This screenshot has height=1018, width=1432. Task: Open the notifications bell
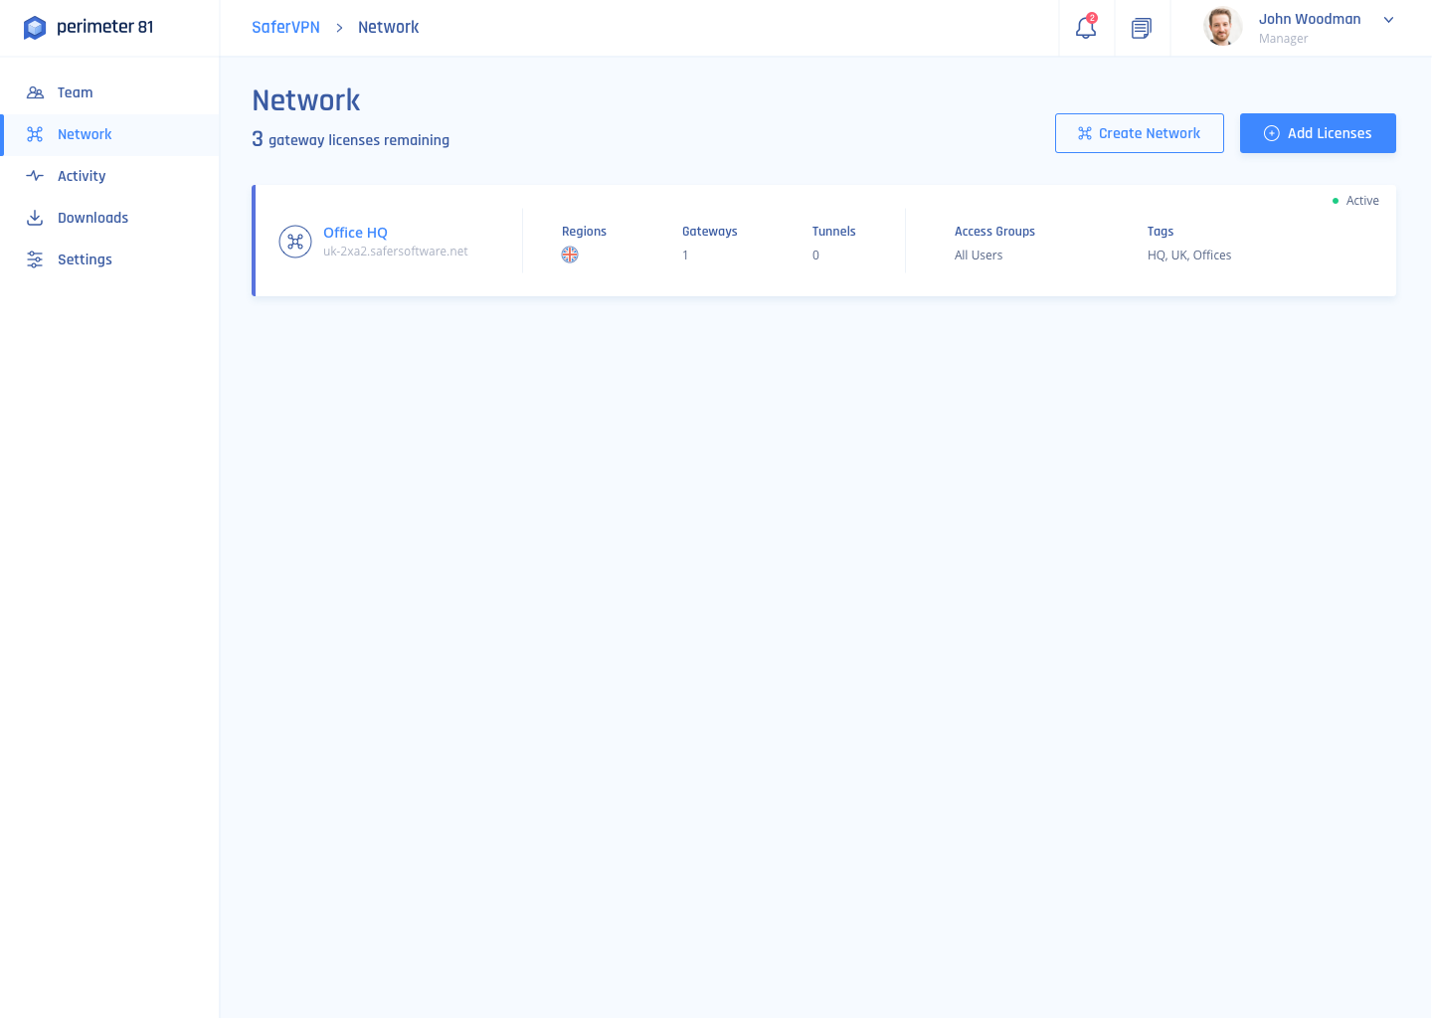(x=1086, y=28)
